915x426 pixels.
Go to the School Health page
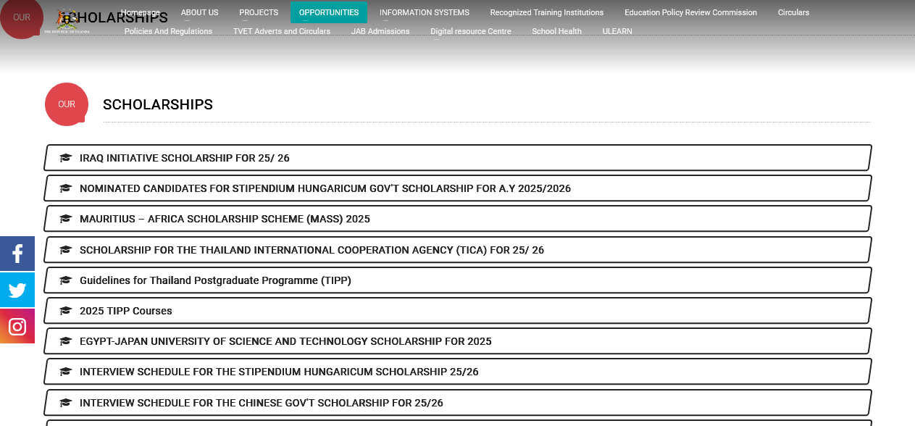(556, 31)
